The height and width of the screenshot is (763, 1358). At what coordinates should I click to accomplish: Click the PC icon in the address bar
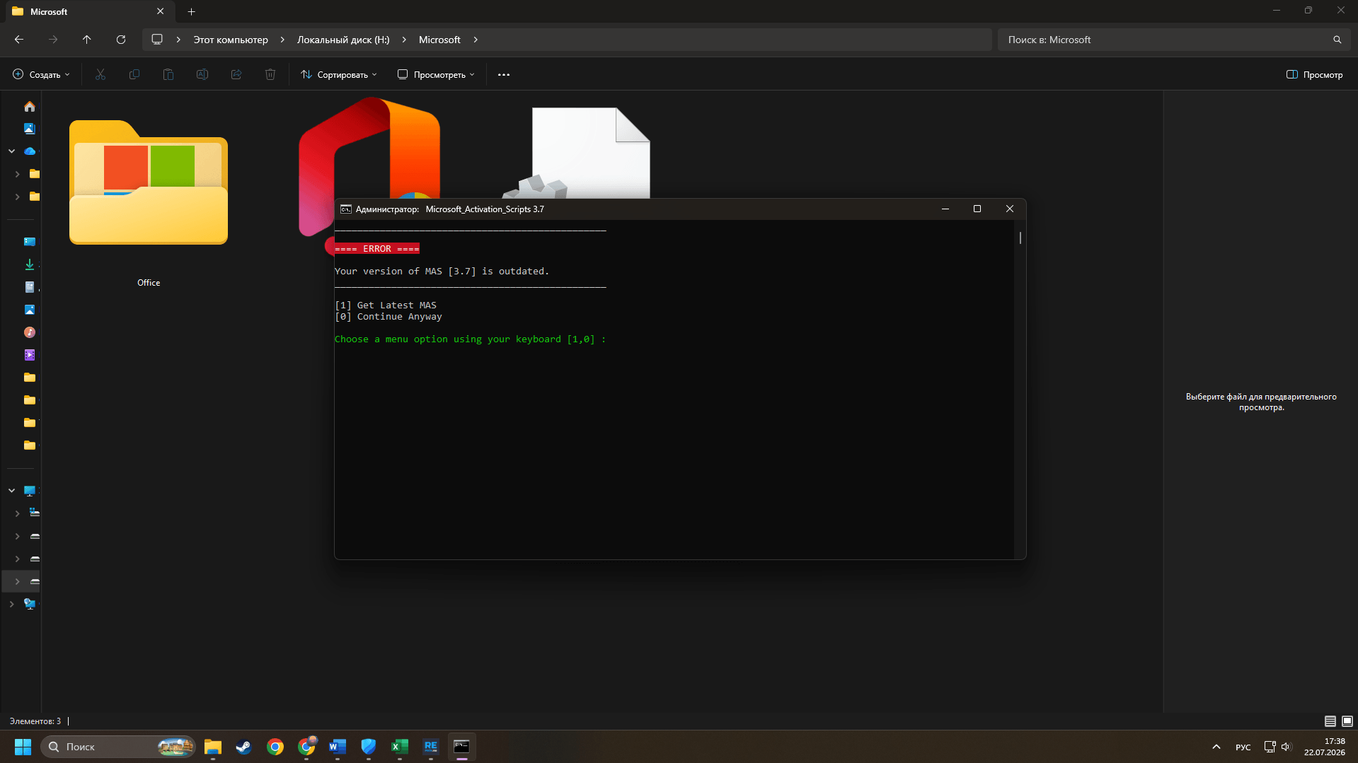(157, 40)
